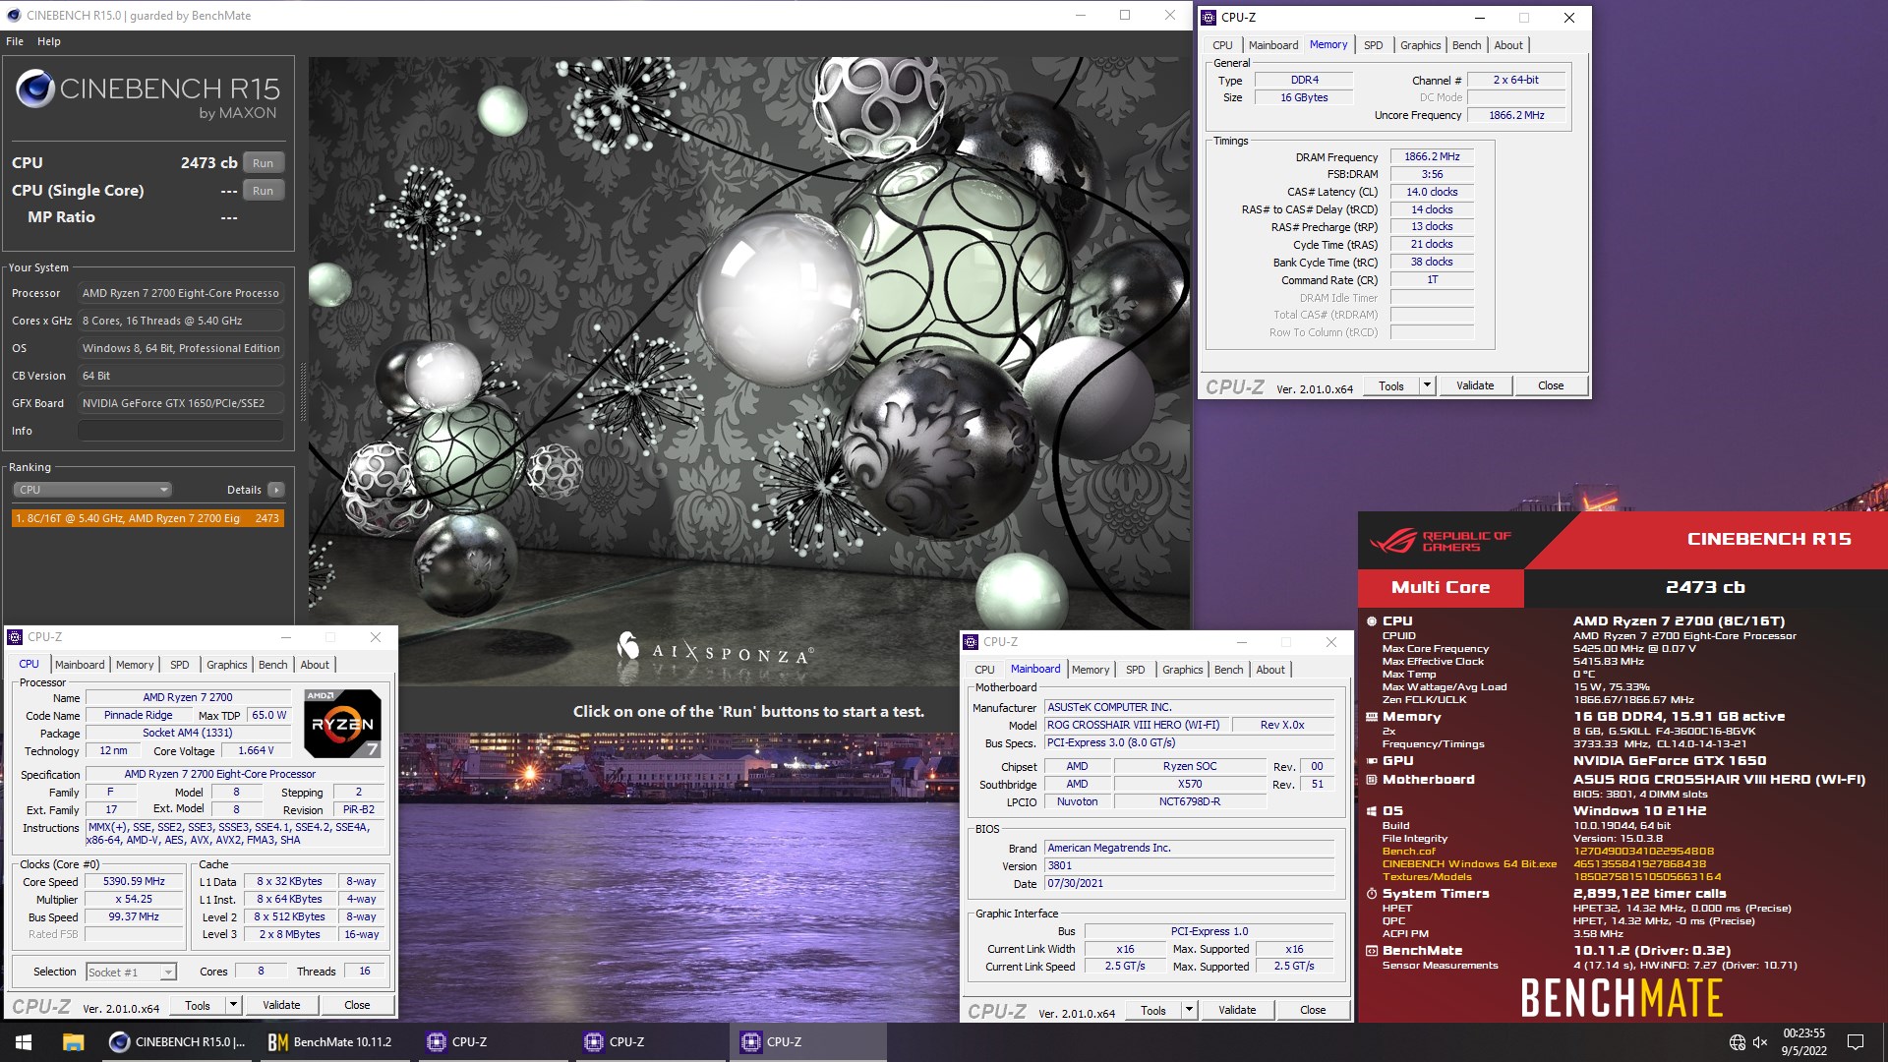Click the Code Name Pinnacle Ridge field
This screenshot has height=1062, width=1888.
click(x=138, y=716)
